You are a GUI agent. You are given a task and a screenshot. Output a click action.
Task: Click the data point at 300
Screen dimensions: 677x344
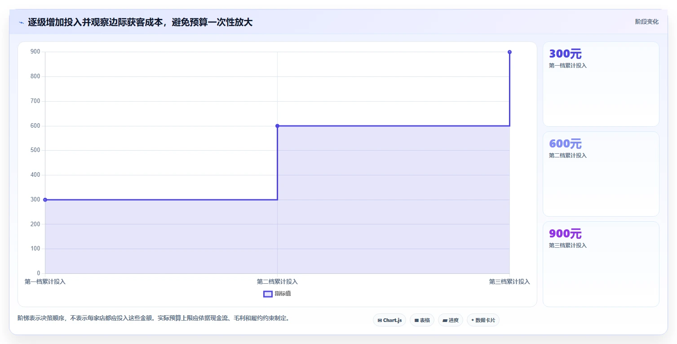pyautogui.click(x=45, y=200)
